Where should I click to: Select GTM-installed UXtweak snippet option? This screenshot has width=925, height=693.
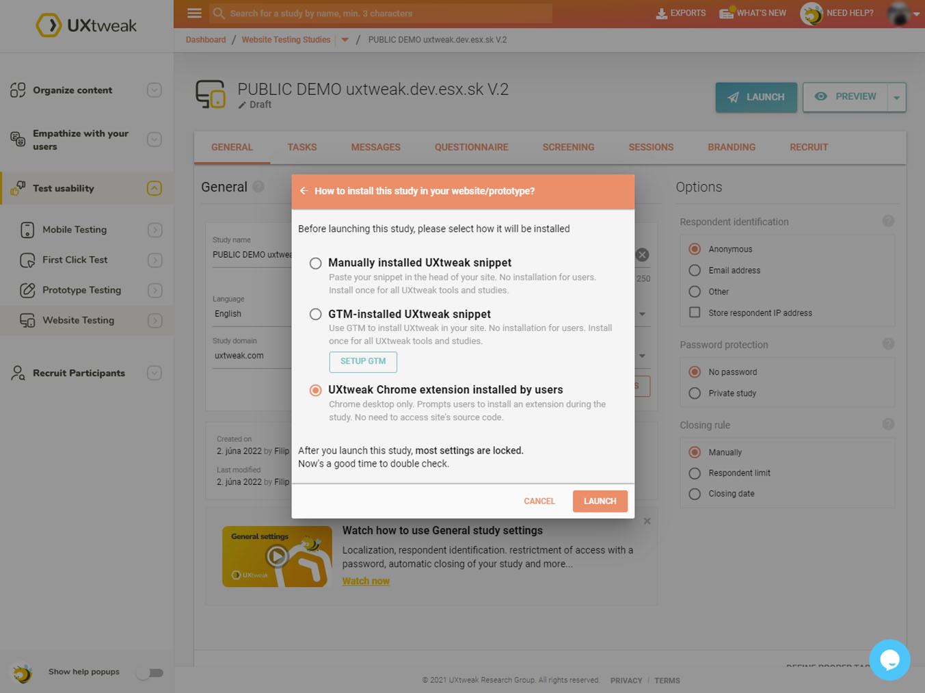pyautogui.click(x=315, y=314)
